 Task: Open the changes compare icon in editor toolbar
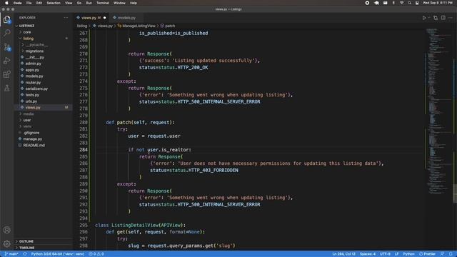pyautogui.click(x=436, y=18)
